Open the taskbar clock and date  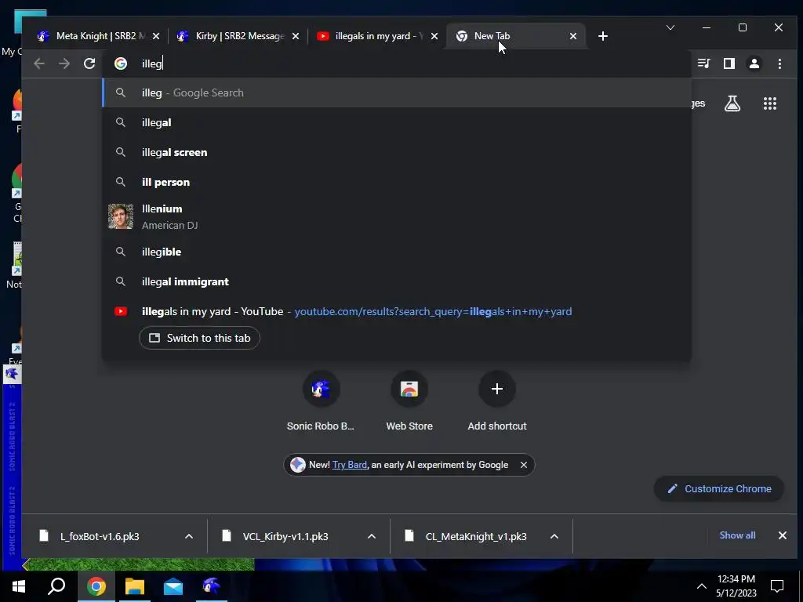click(736, 586)
